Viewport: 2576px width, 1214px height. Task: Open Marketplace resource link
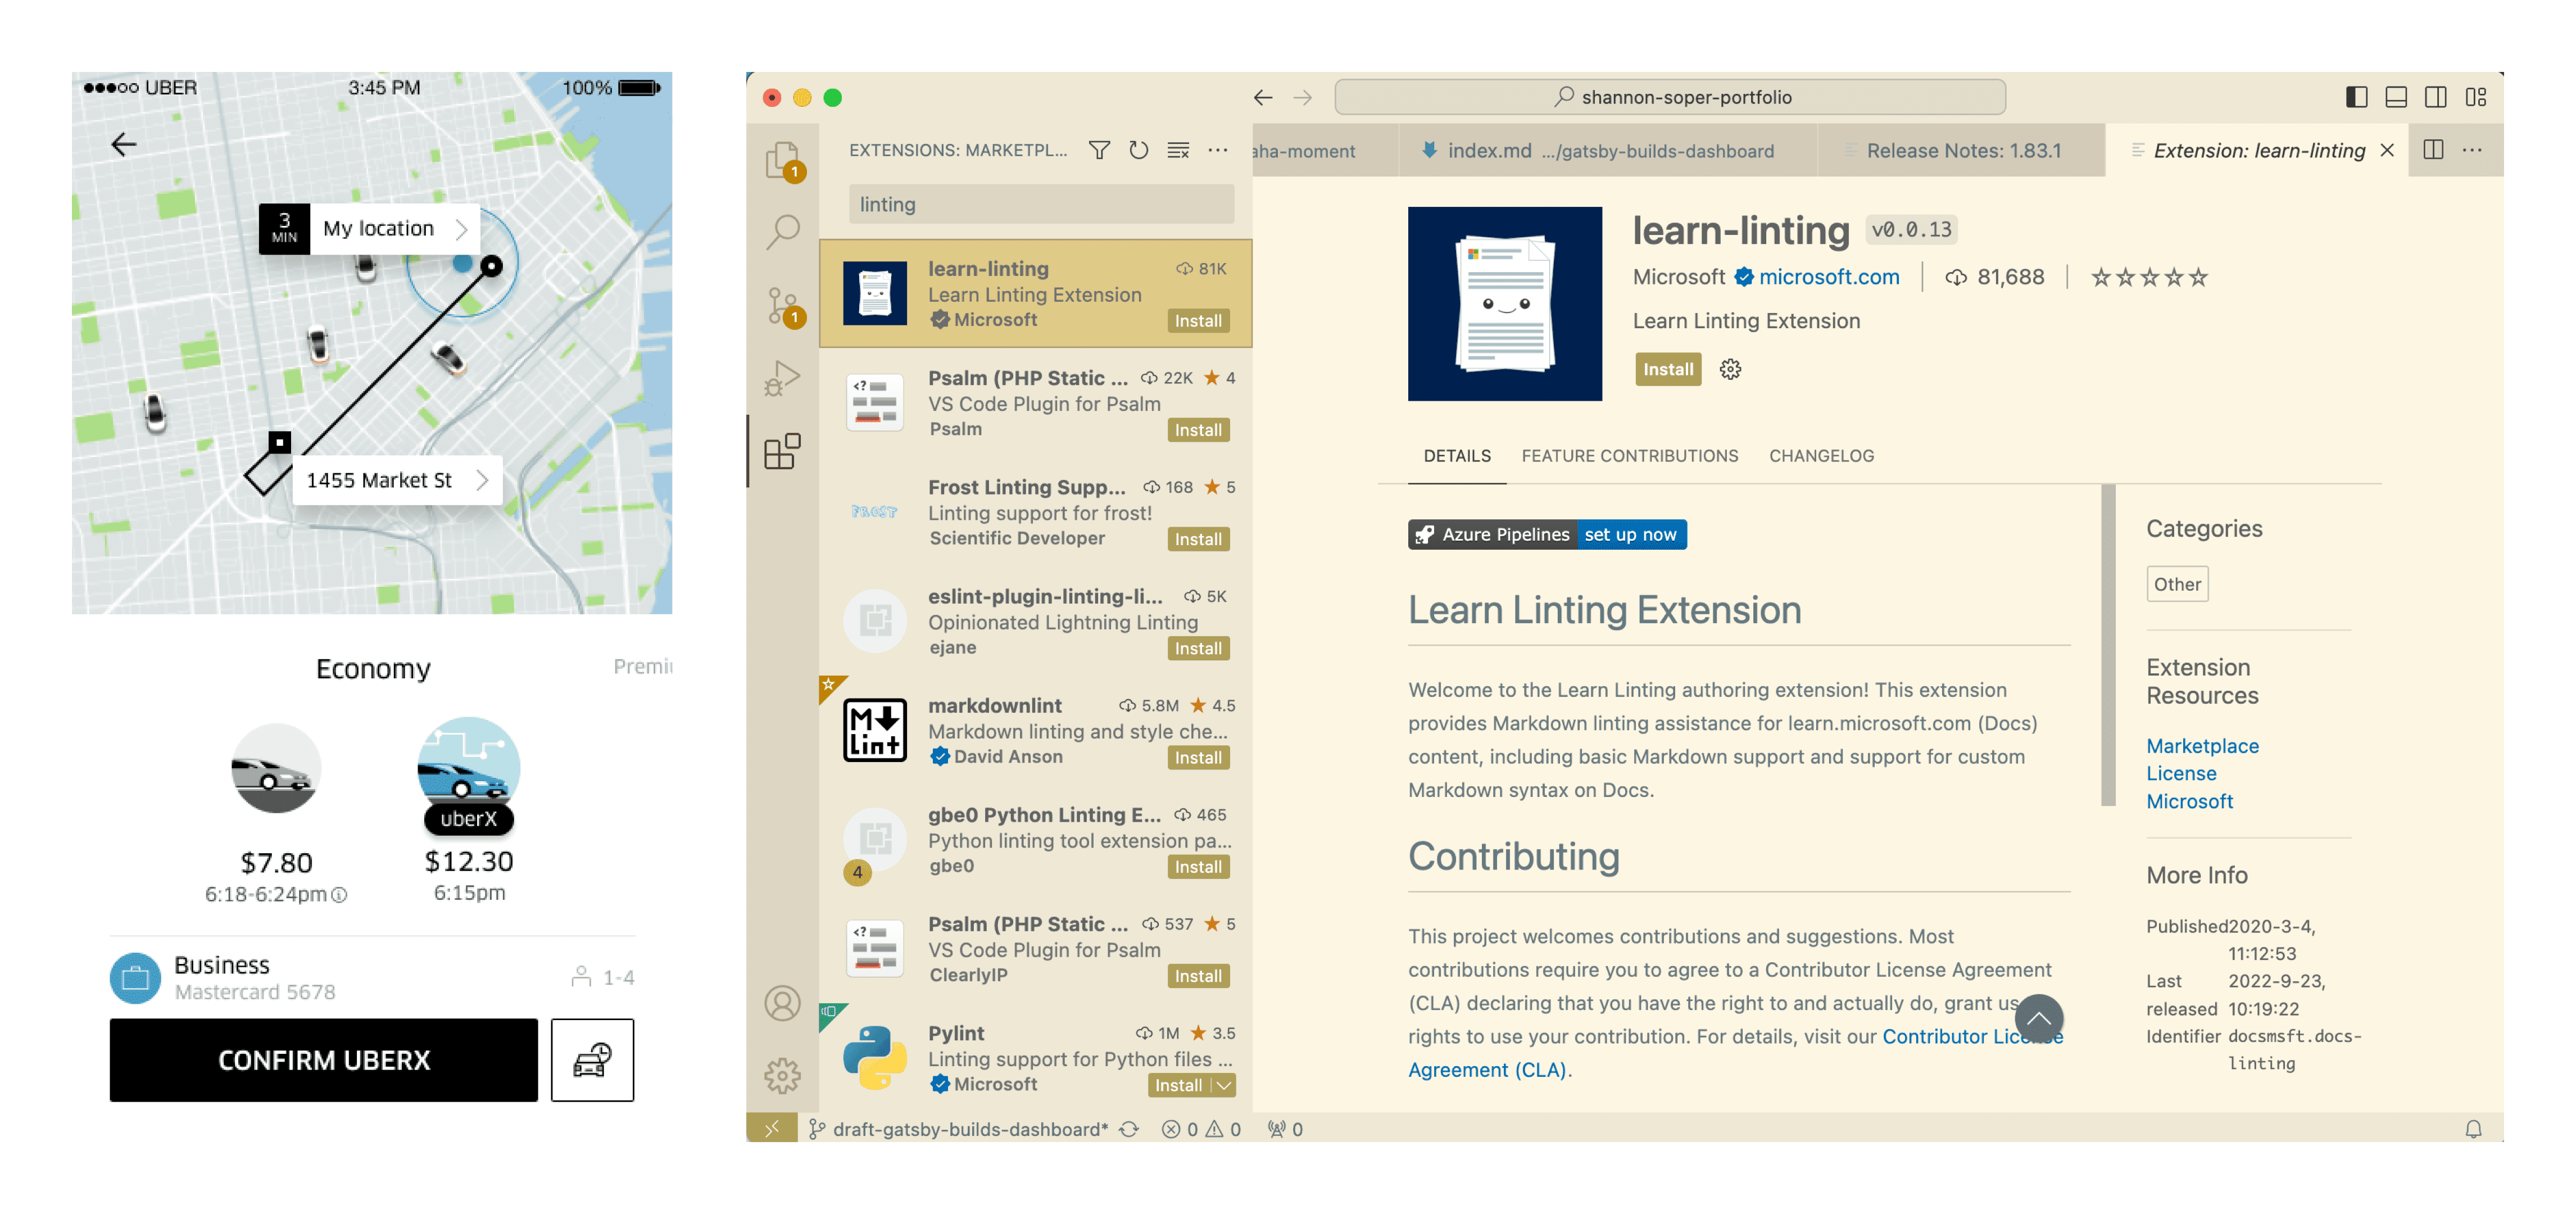coord(2202,746)
